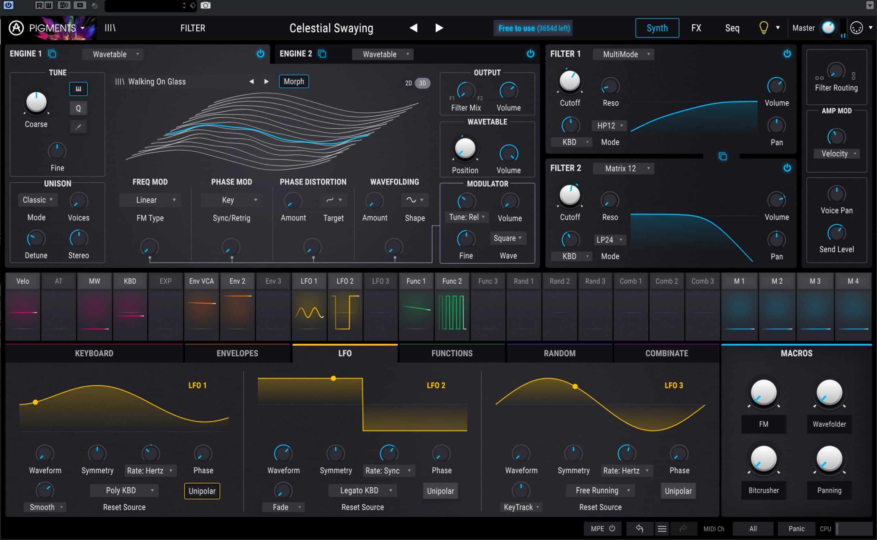The width and height of the screenshot is (877, 540).
Task: Open modulator Square wave dropdown
Action: pos(508,238)
